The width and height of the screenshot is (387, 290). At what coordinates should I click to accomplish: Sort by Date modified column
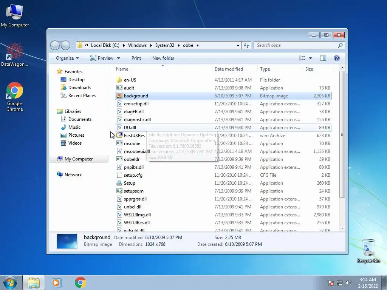coord(234,69)
